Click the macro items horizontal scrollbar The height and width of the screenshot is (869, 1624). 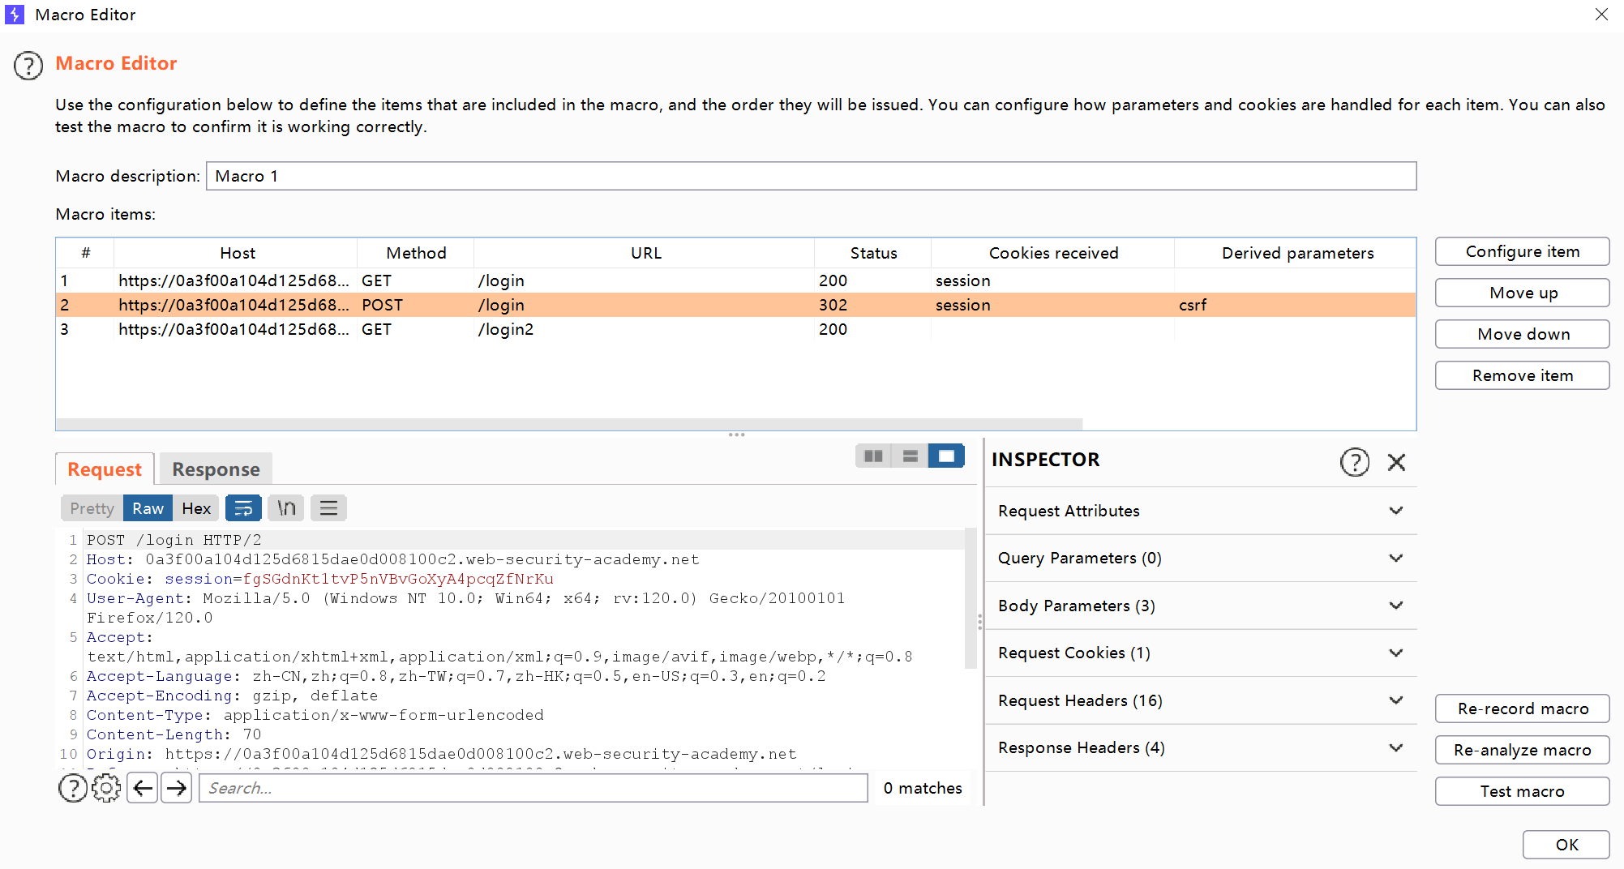pyautogui.click(x=569, y=424)
